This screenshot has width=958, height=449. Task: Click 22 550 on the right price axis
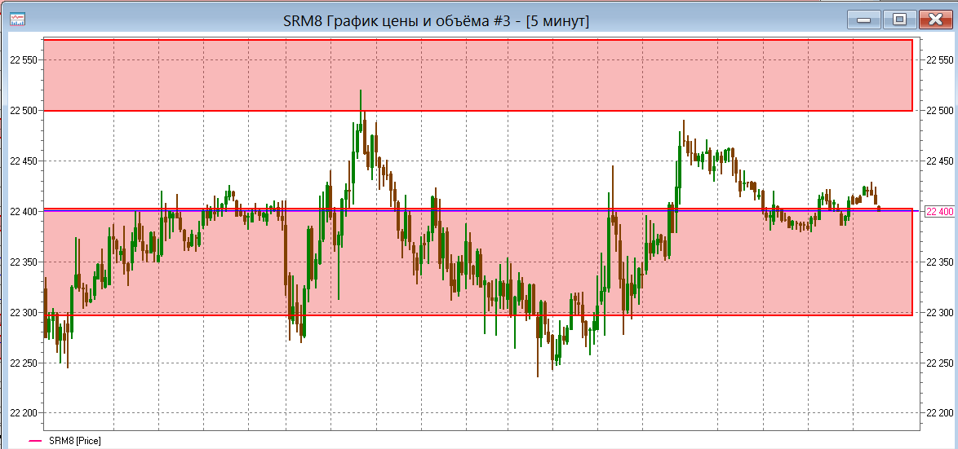click(940, 59)
